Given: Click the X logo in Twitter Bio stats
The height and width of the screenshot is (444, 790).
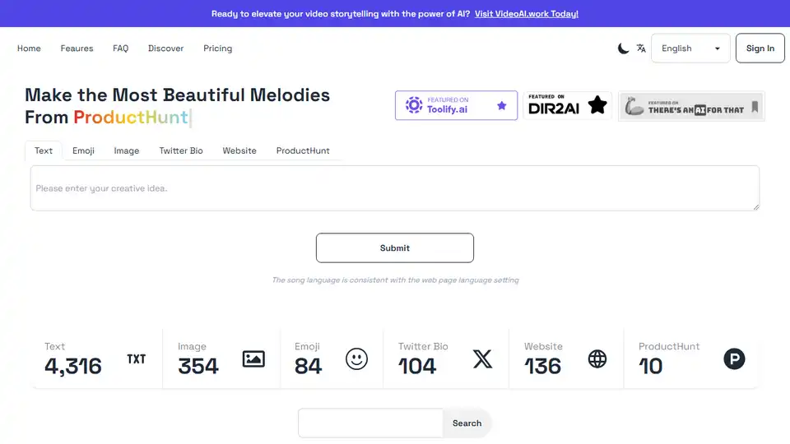Looking at the screenshot, I should pos(483,359).
